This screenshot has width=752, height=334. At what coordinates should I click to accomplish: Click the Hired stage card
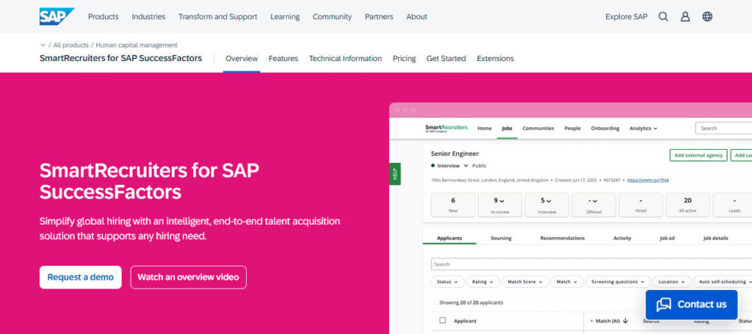(x=640, y=205)
